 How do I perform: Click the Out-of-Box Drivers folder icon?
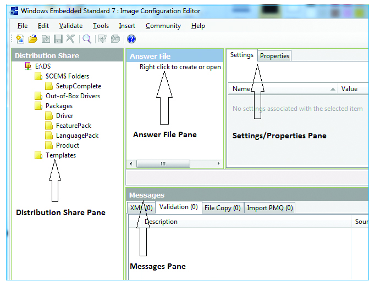[38, 96]
